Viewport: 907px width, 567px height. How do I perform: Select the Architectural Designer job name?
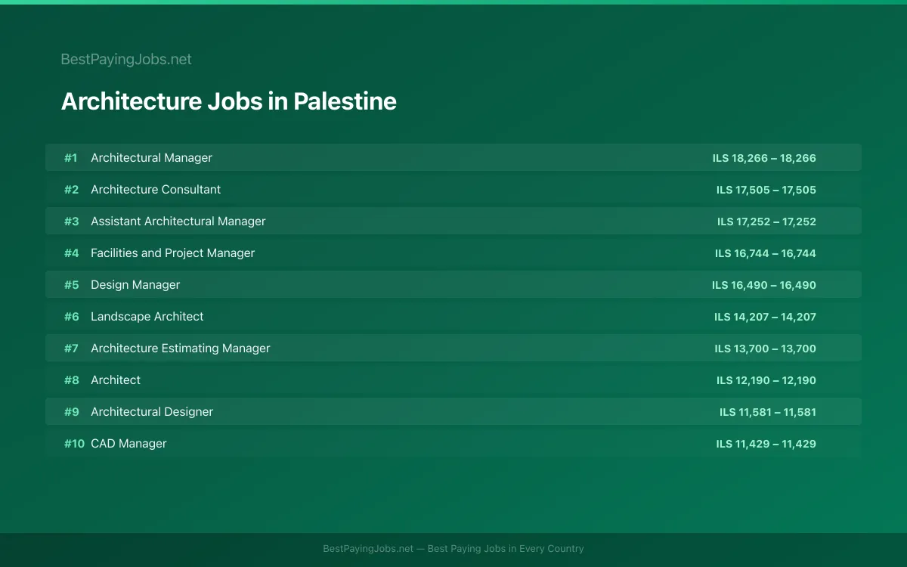coord(152,411)
